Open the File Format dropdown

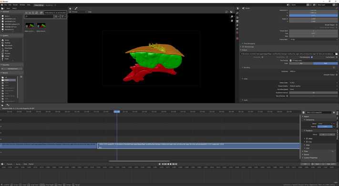pos(313,61)
